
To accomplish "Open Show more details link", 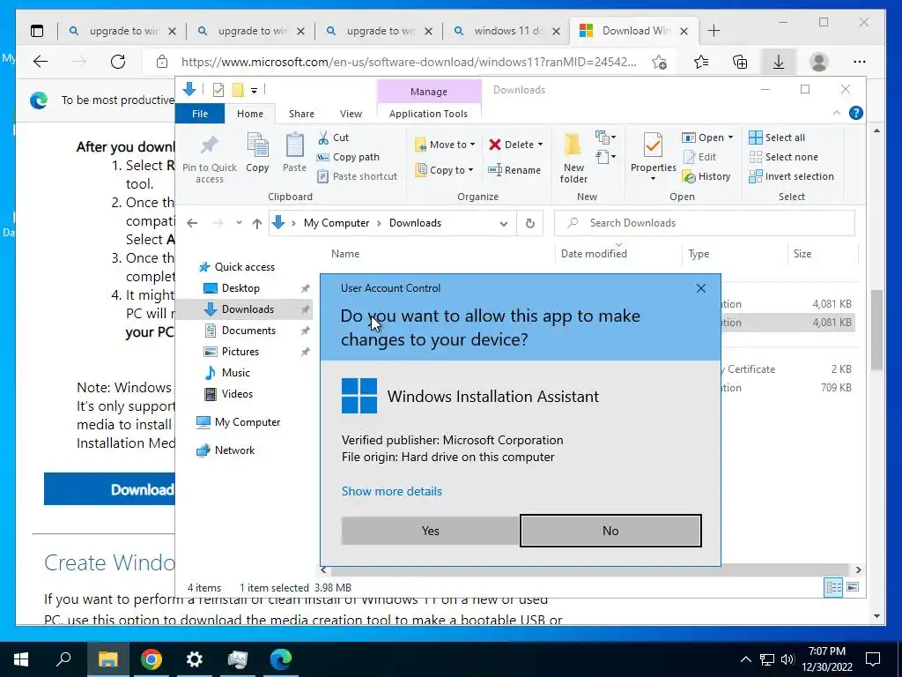I will [x=392, y=491].
